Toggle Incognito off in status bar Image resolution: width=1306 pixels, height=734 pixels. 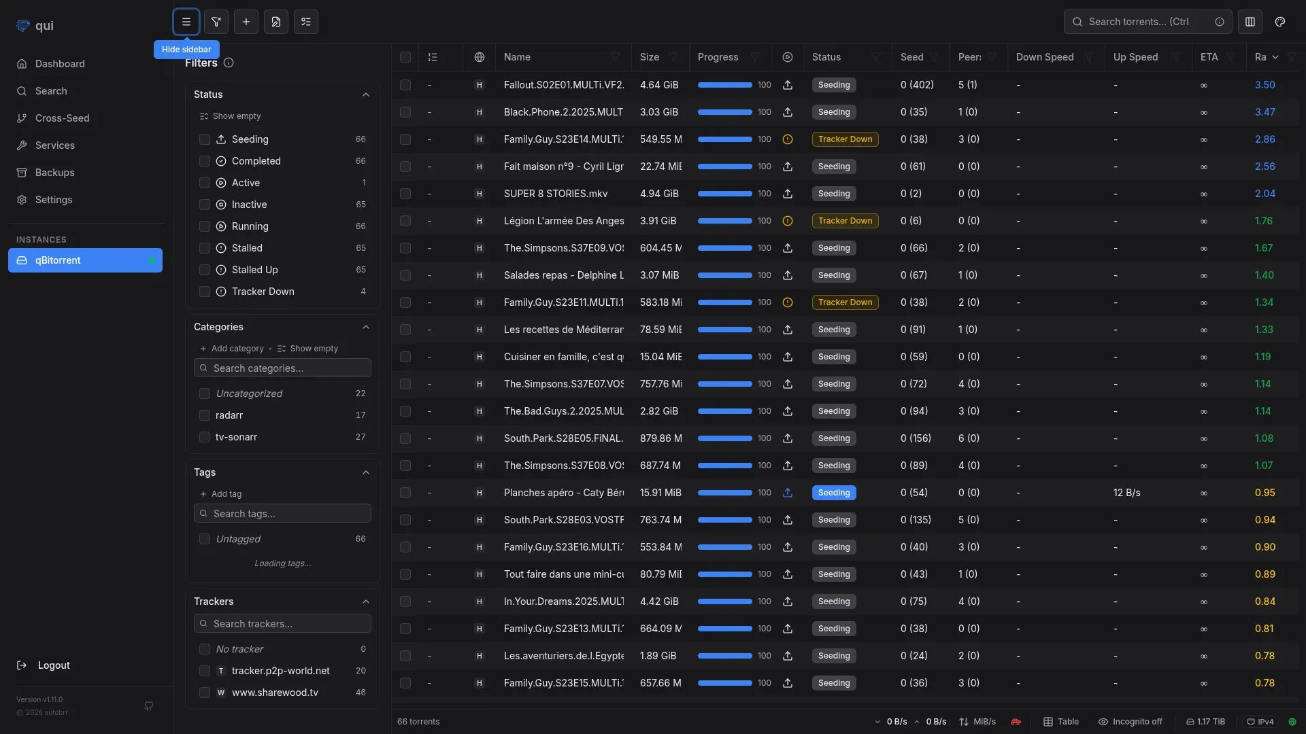[x=1130, y=722]
